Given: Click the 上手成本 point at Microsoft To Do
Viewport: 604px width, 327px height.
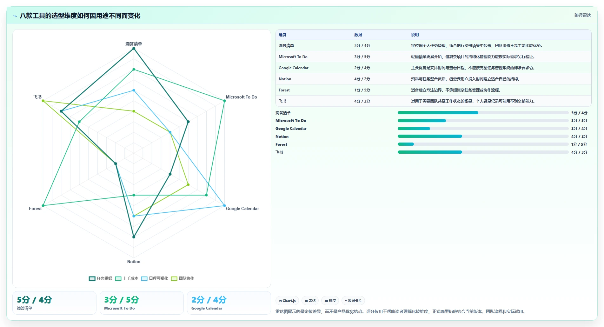Looking at the screenshot, I should coord(224,101).
